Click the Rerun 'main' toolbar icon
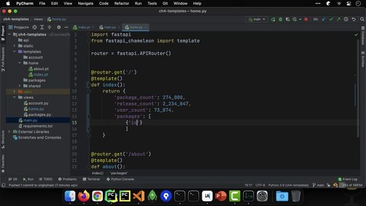This screenshot has height=206, width=366. click(273, 19)
